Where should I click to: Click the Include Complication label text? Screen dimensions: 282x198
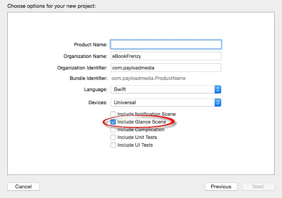141,130
